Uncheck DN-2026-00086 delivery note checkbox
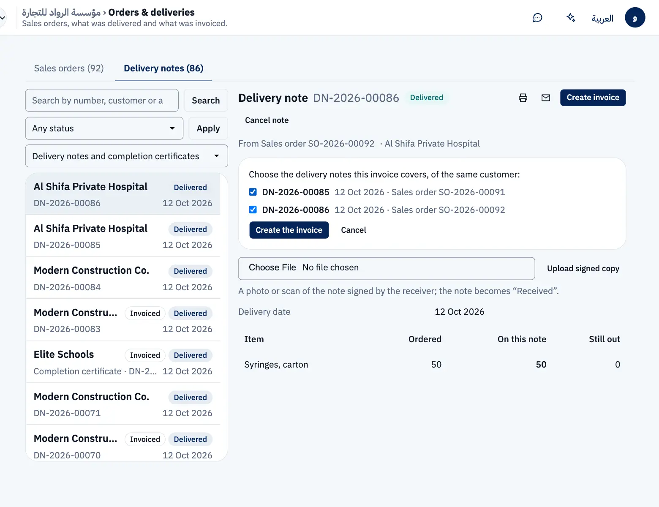This screenshot has height=507, width=659. (253, 210)
